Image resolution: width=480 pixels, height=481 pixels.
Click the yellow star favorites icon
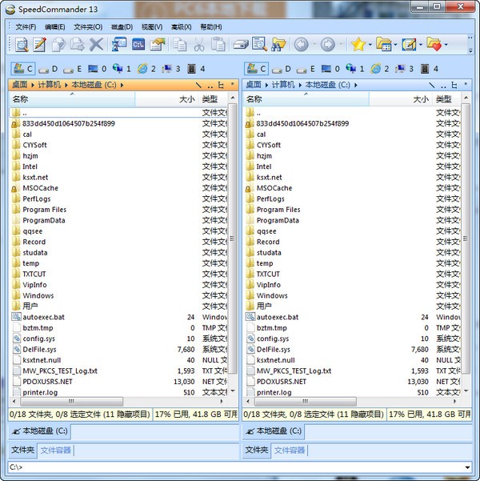358,45
